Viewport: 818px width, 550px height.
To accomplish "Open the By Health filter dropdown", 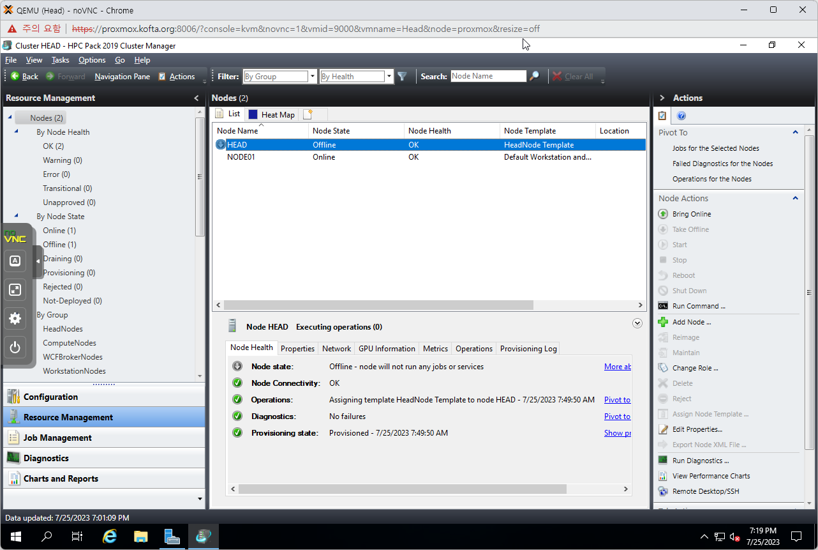I will pyautogui.click(x=389, y=77).
